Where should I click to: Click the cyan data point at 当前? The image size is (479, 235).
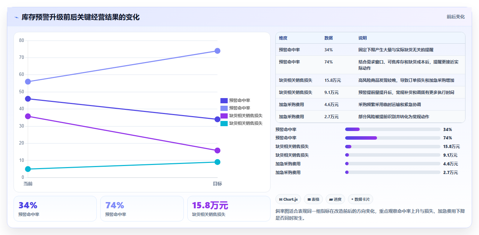tap(28, 169)
